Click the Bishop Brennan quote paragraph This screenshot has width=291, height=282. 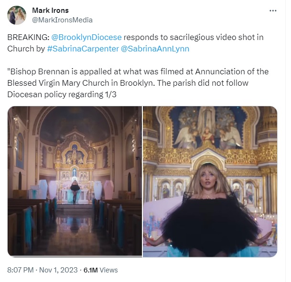[x=138, y=83]
